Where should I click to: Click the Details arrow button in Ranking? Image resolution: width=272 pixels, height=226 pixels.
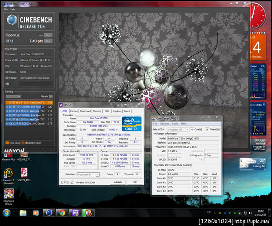coord(51,96)
